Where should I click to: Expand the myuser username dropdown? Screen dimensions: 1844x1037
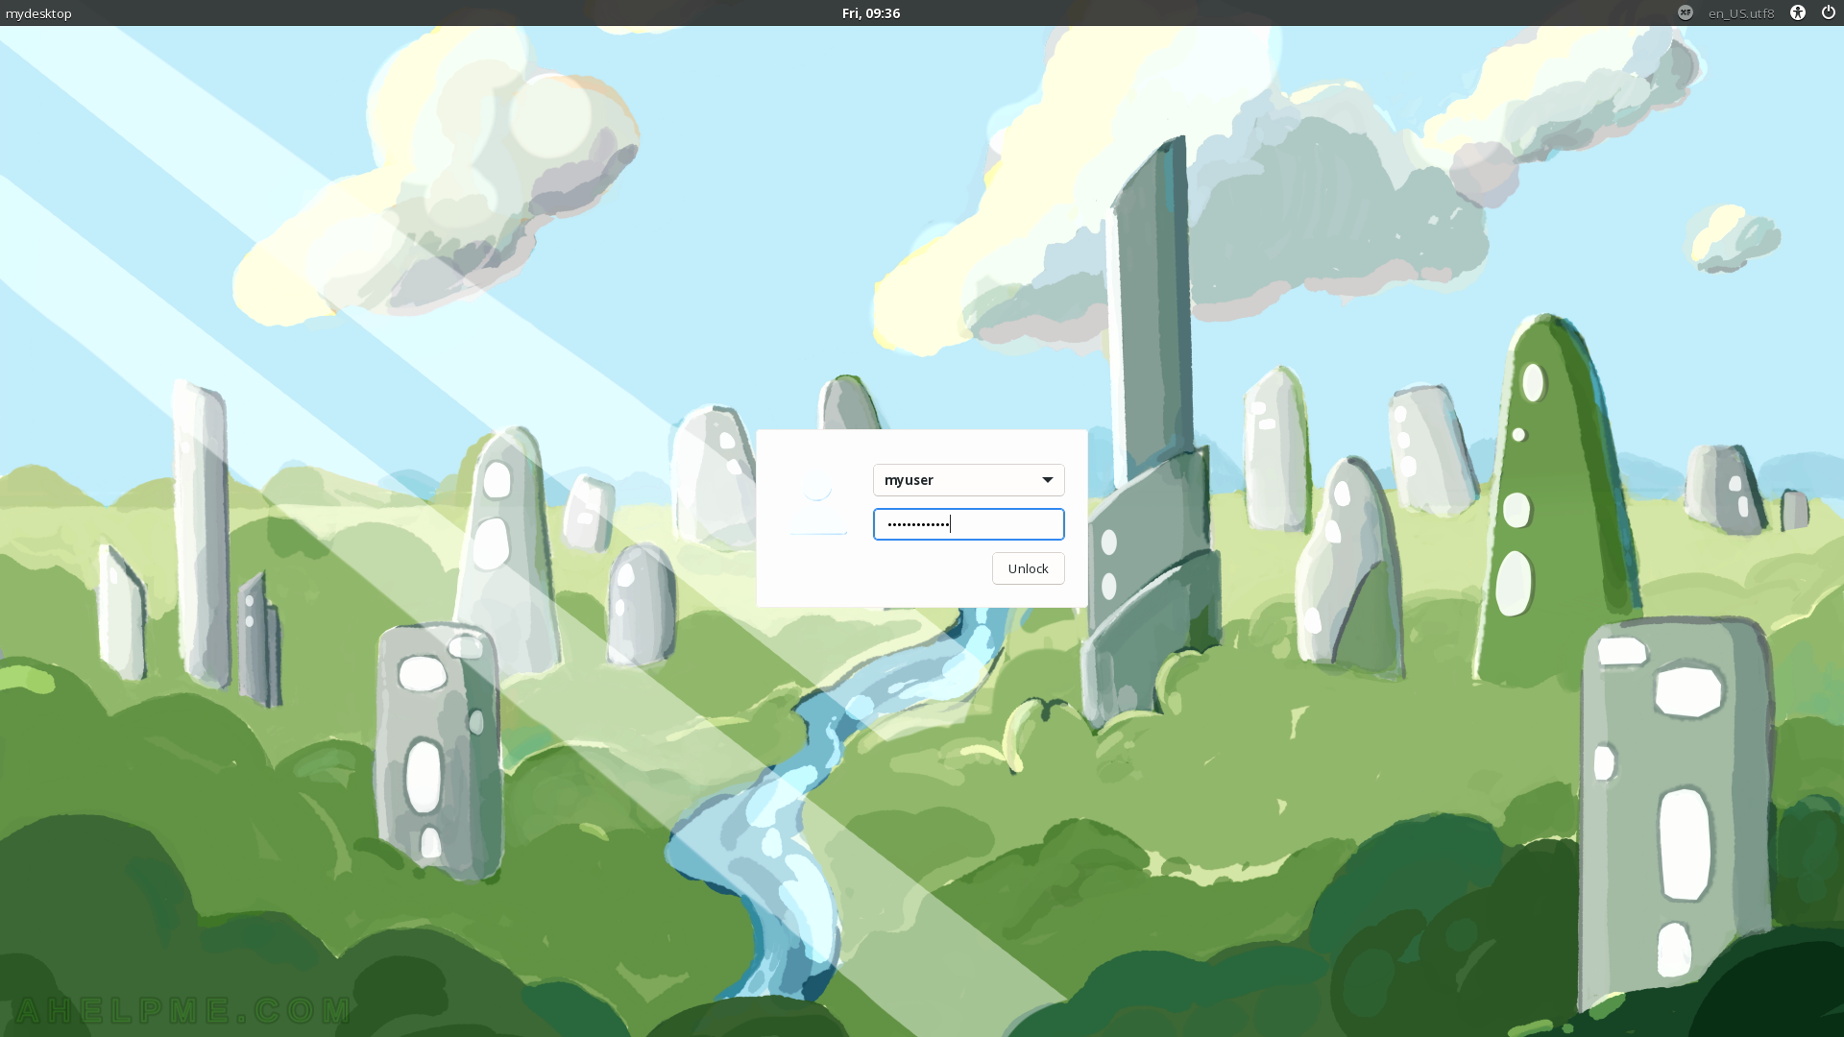(968, 480)
